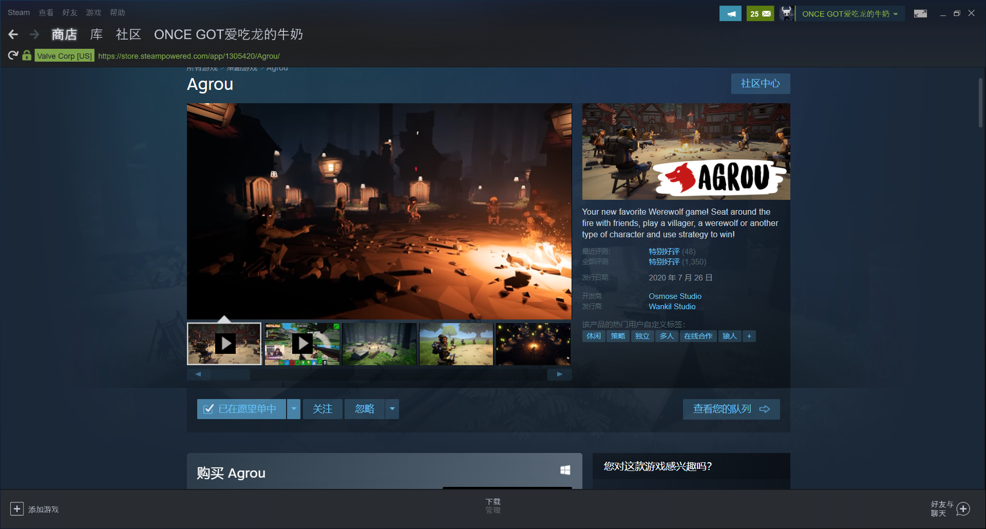
Task: Open the ONCE GOT profile tab
Action: point(229,34)
